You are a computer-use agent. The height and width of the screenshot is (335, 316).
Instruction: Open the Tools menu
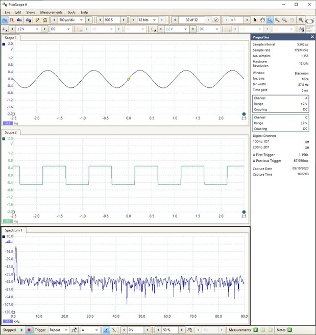(71, 12)
